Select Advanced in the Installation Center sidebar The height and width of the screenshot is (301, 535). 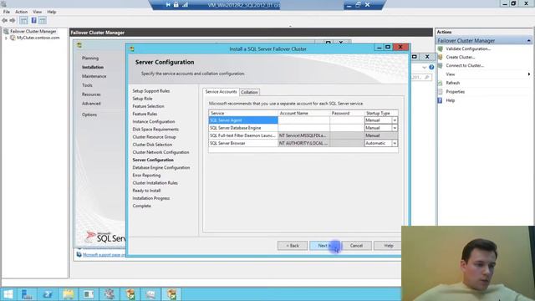coord(91,104)
